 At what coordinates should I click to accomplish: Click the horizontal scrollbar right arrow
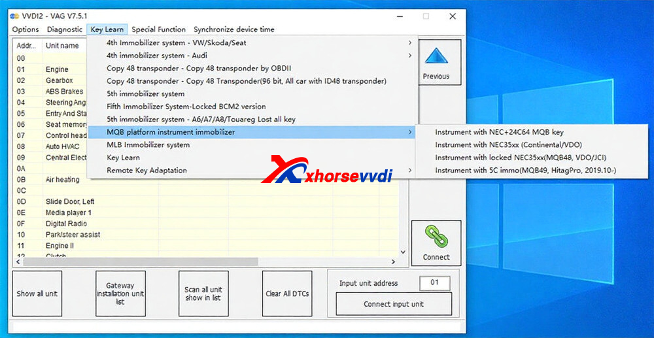tap(393, 262)
